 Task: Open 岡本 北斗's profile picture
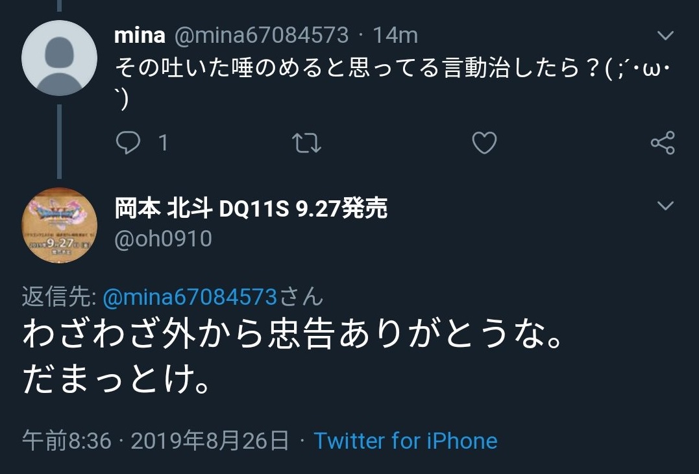click(x=59, y=224)
